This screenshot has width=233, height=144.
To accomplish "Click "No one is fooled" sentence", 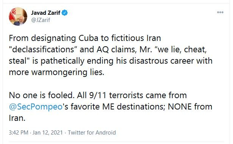I will point(42,95).
